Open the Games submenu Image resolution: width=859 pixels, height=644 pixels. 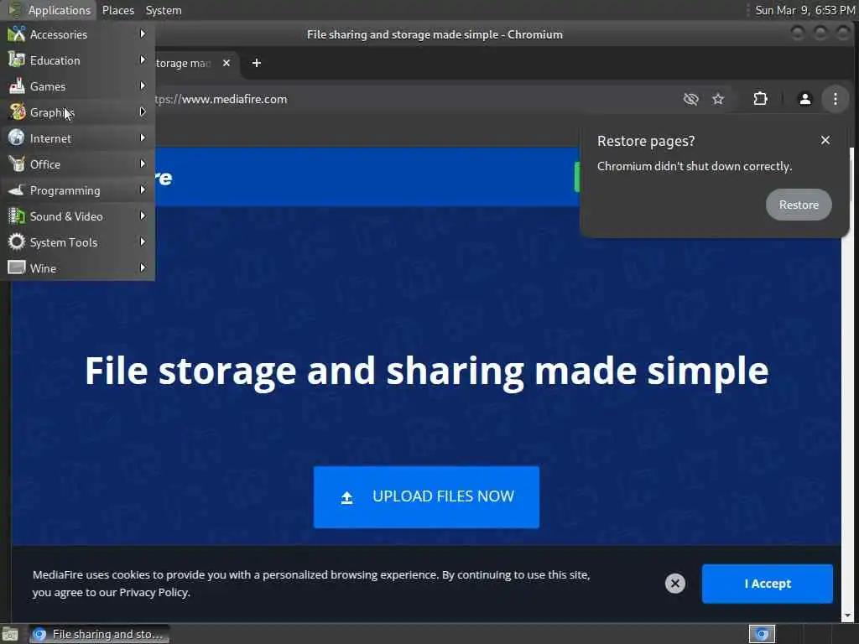[77, 86]
